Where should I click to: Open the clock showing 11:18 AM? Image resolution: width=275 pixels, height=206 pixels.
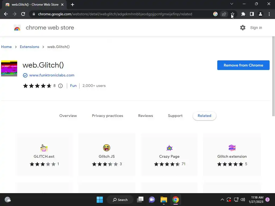tap(256, 200)
